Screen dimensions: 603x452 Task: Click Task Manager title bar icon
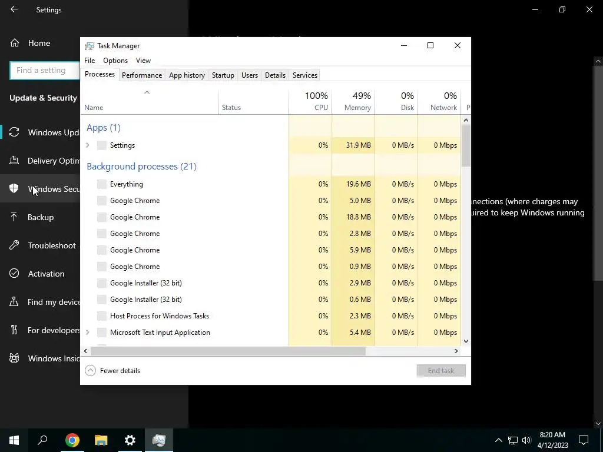coord(90,46)
